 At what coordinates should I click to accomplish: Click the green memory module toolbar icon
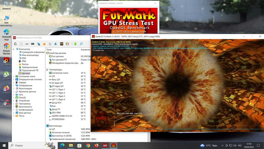[x=33, y=44]
